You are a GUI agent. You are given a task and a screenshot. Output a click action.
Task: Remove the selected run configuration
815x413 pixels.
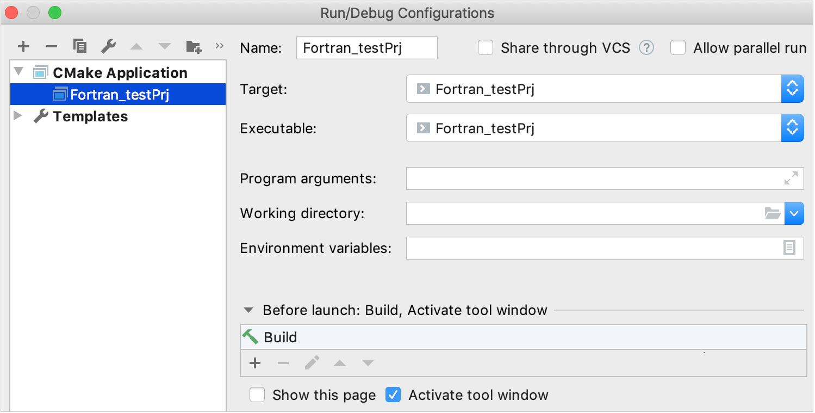51,46
